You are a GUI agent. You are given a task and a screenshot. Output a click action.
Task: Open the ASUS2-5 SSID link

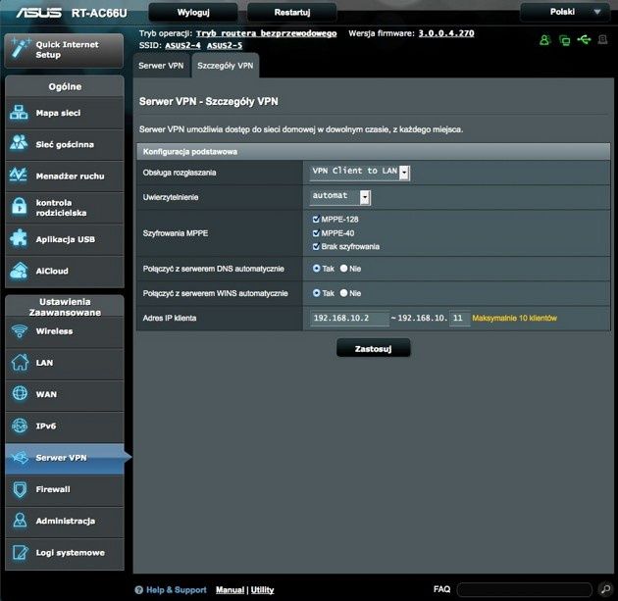pos(225,46)
